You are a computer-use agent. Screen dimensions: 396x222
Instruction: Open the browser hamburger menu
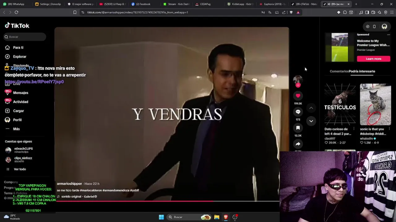[392, 12]
